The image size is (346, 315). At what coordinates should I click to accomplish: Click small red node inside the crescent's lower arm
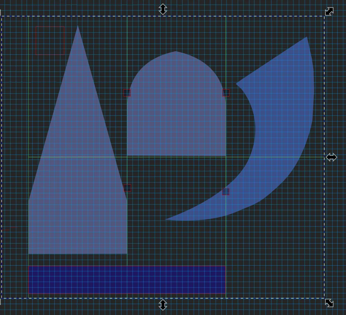tap(226, 191)
